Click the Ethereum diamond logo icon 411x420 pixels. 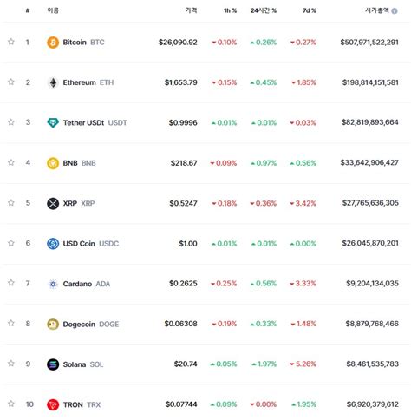53,82
